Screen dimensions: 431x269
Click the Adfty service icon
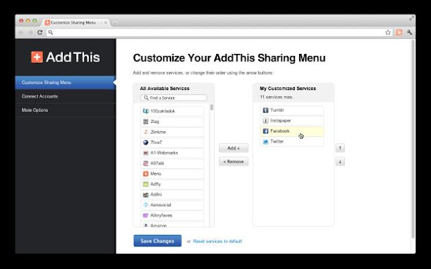pyautogui.click(x=146, y=184)
